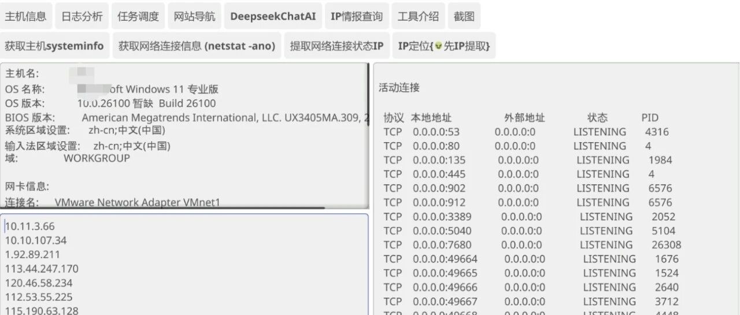Click local address 0.0.0.0:53
Viewport: 740px width, 315px height.
coord(436,132)
